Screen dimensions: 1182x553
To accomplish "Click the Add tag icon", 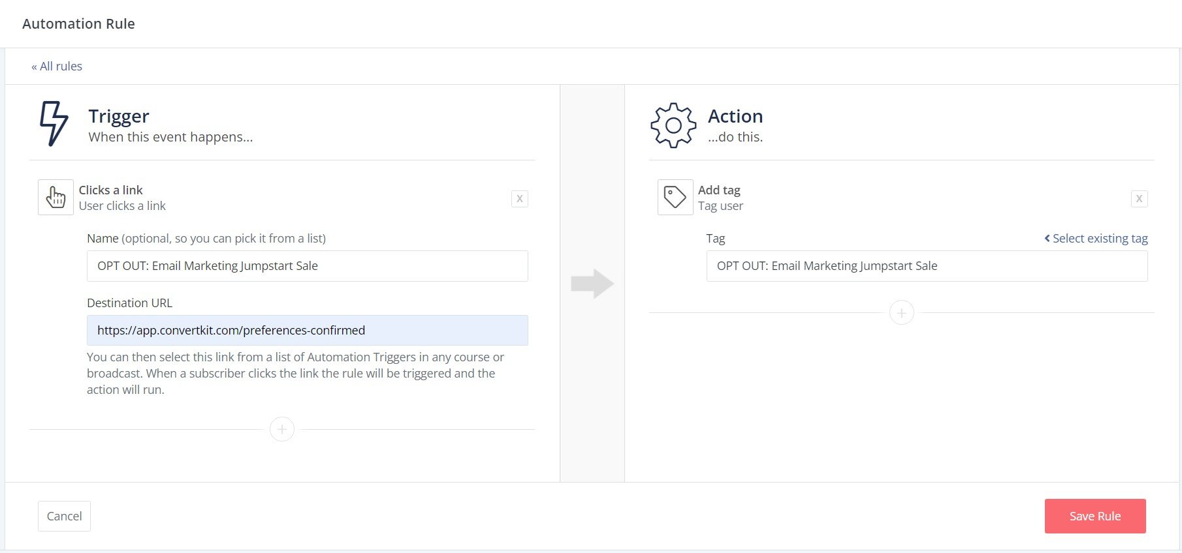I will pyautogui.click(x=675, y=198).
